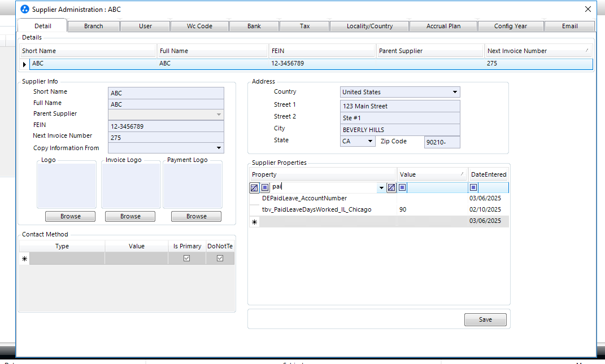Click the Zip Code input field
The height and width of the screenshot is (364, 605).
pos(442,143)
